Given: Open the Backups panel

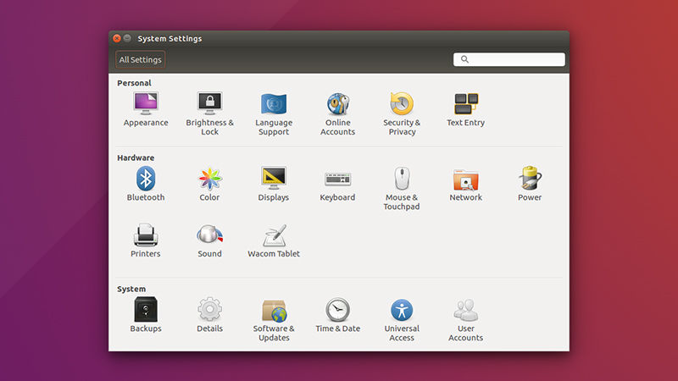Looking at the screenshot, I should [x=146, y=310].
